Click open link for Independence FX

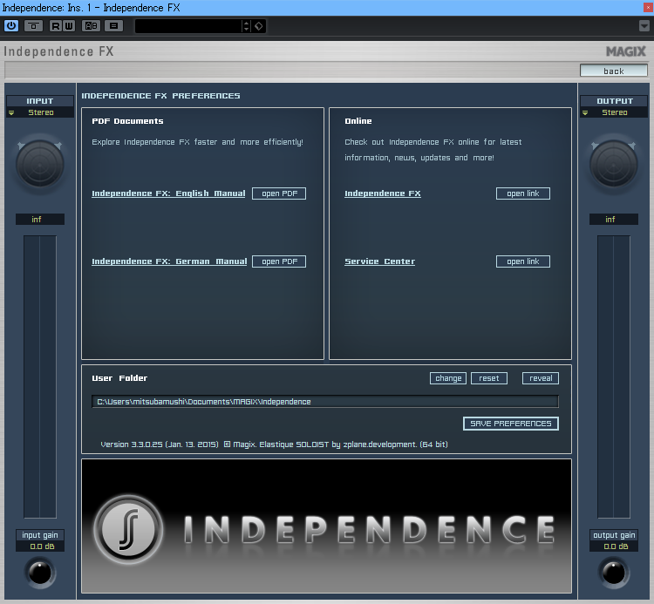(523, 193)
